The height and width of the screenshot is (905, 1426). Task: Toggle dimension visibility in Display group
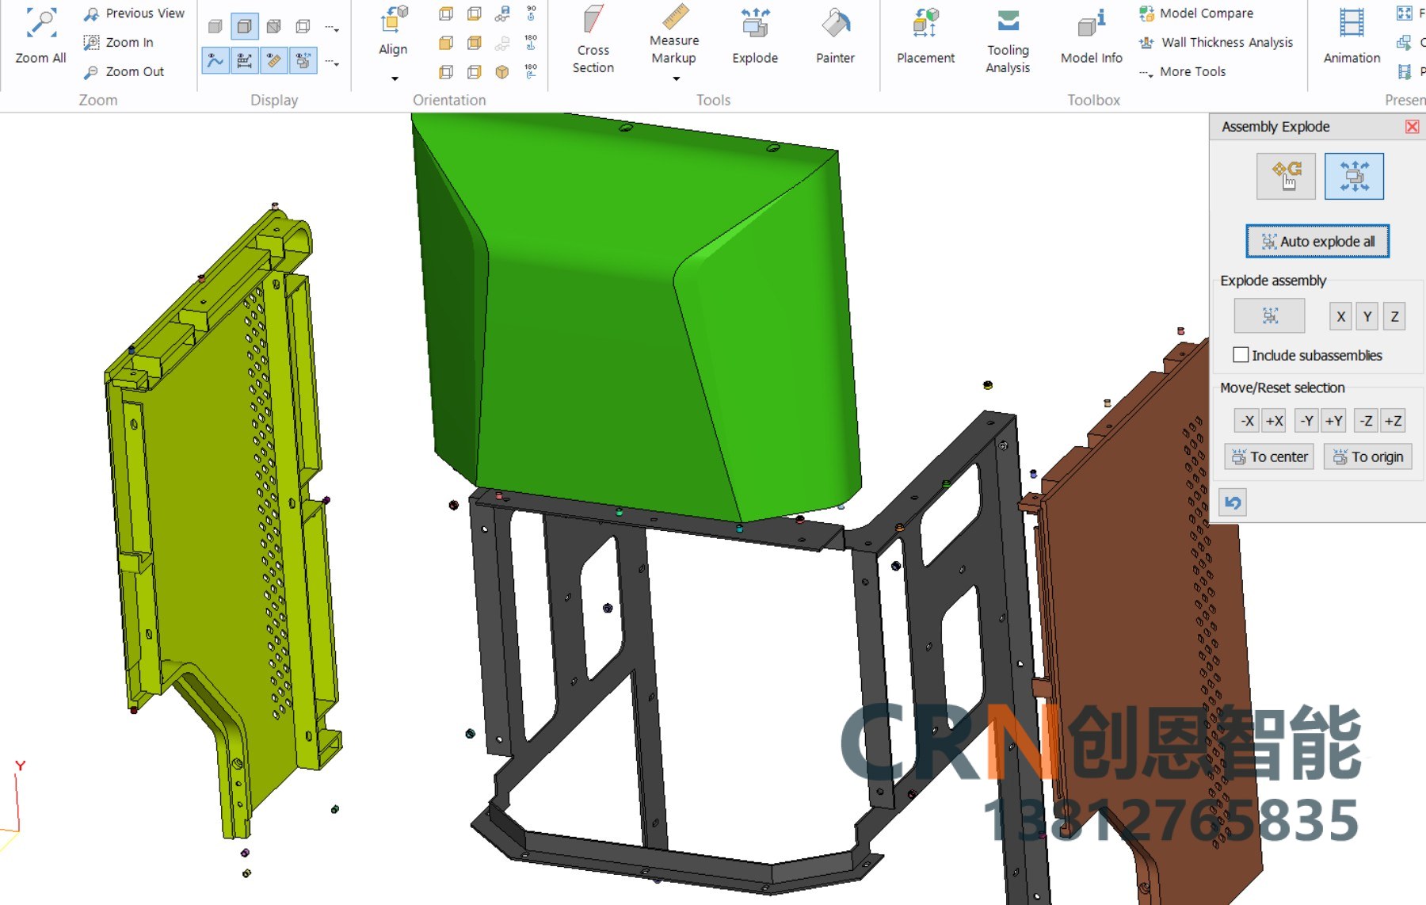coord(244,60)
